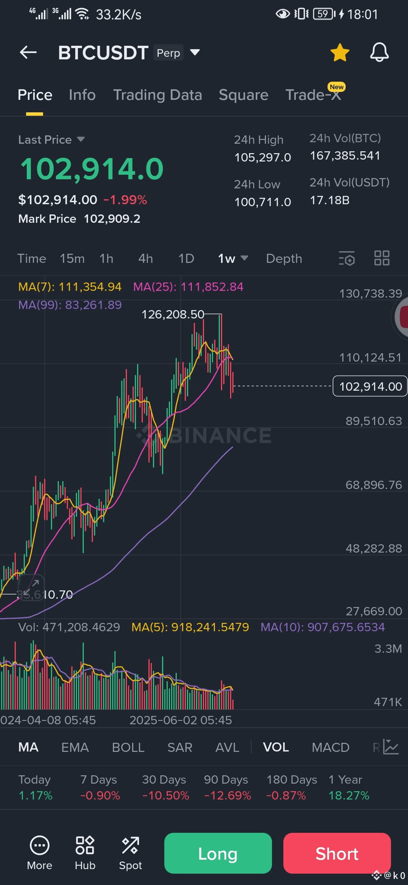The image size is (408, 885).
Task: Open the Trading Data tab
Action: [158, 95]
